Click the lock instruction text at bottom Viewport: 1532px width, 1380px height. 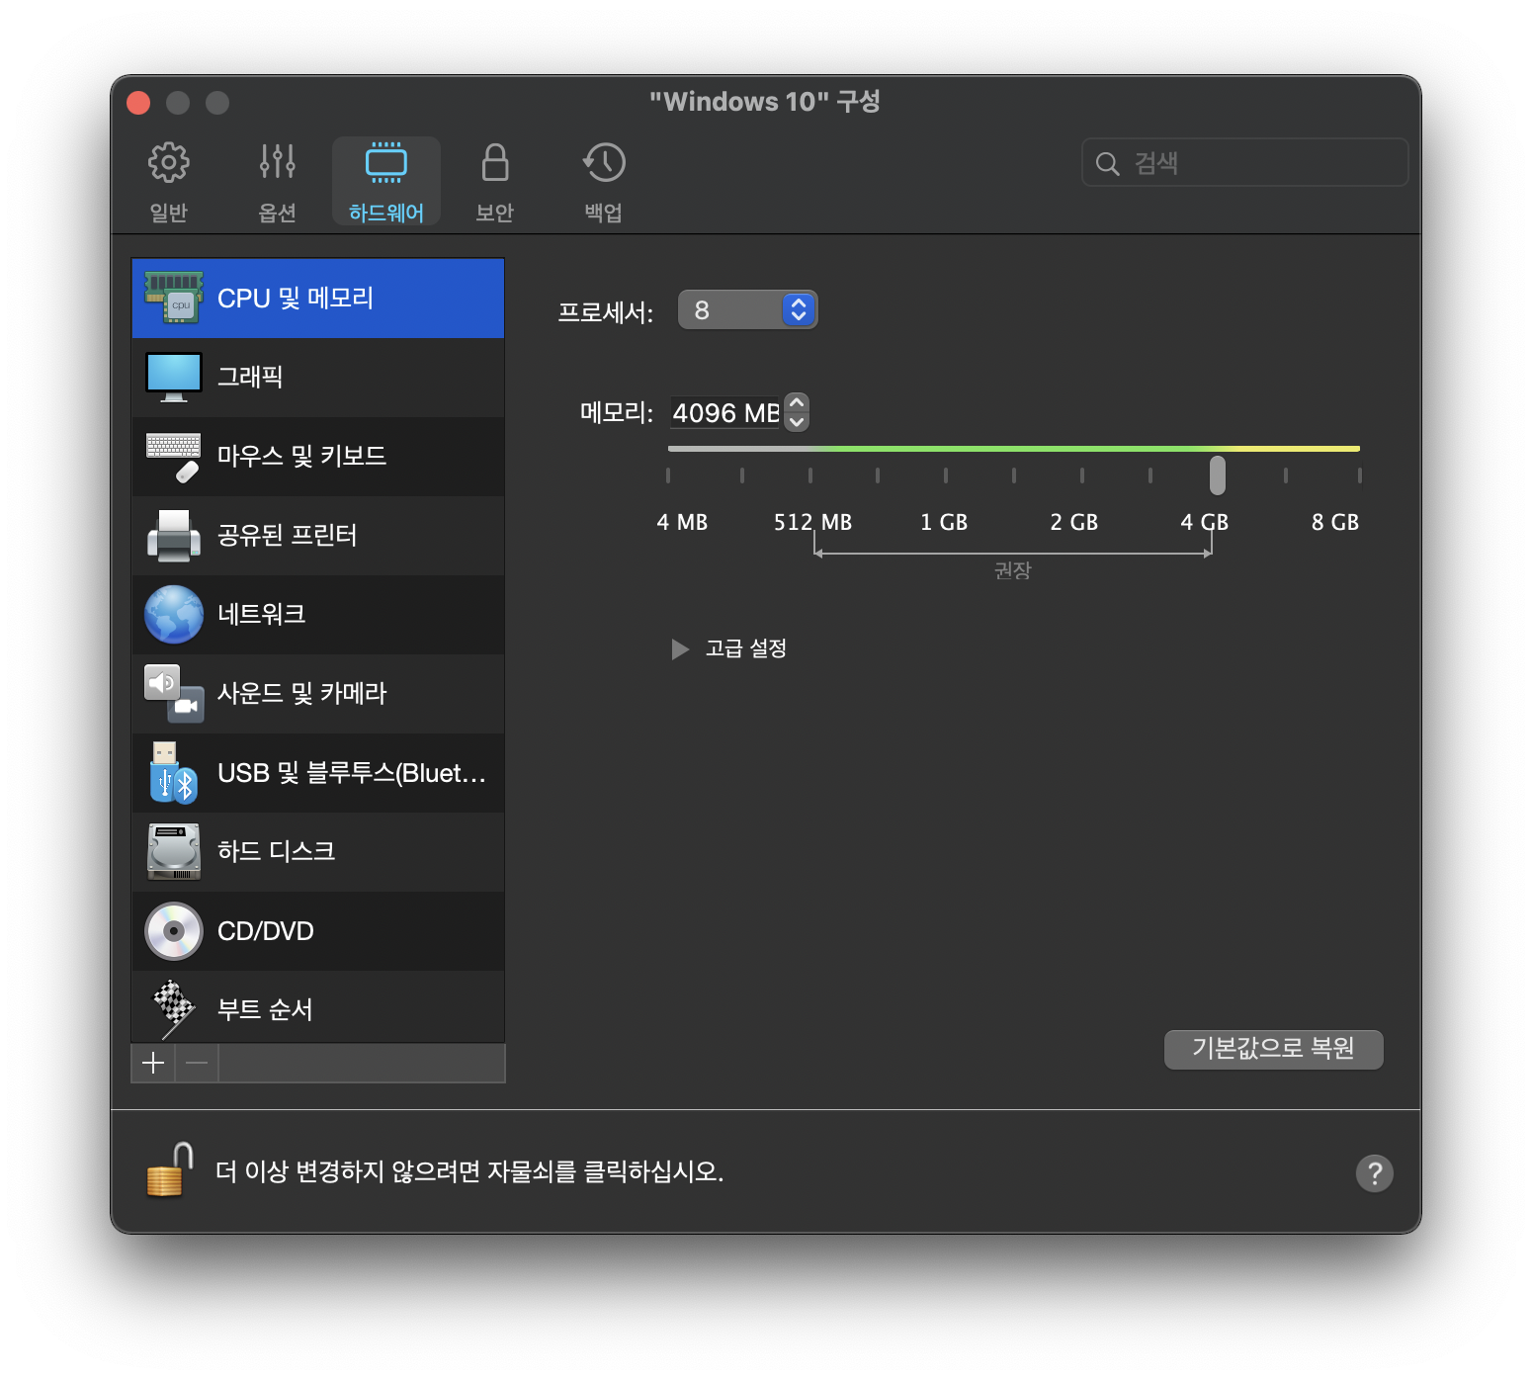(469, 1171)
